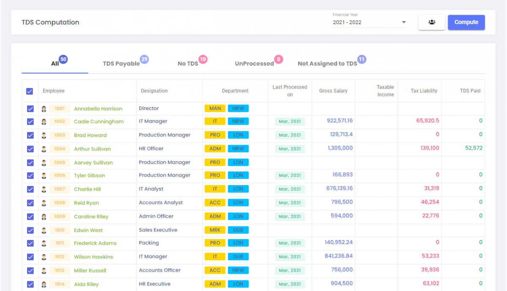Click Wilson Hawkins' avatar icon
This screenshot has height=291, width=507.
point(44,256)
